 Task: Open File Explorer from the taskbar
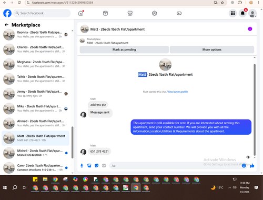coord(45,179)
